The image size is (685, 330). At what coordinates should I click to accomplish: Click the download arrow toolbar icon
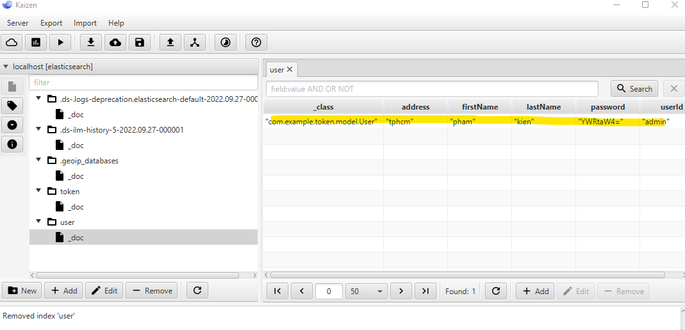(91, 42)
